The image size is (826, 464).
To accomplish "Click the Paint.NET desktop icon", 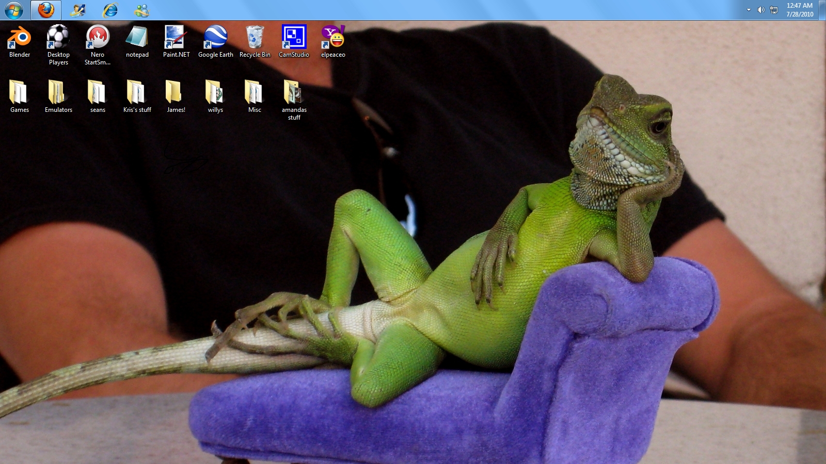I will click(x=176, y=38).
